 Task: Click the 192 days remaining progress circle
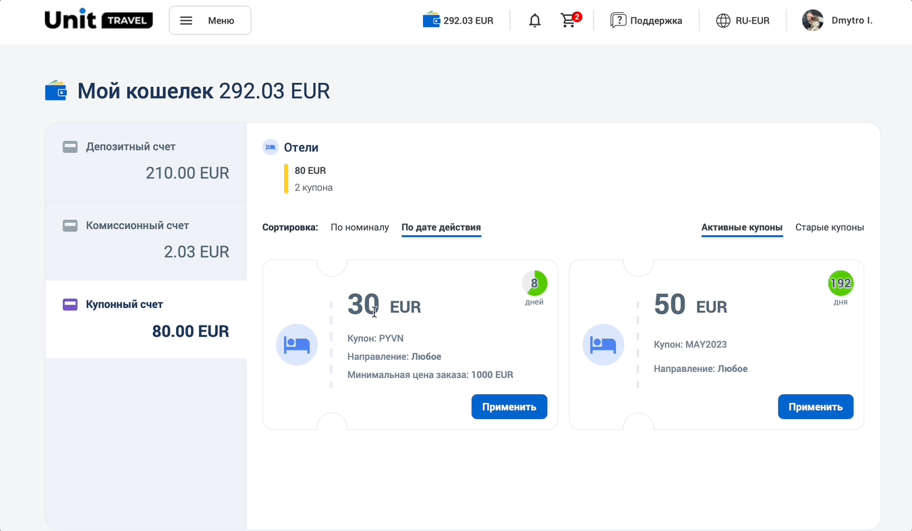840,283
